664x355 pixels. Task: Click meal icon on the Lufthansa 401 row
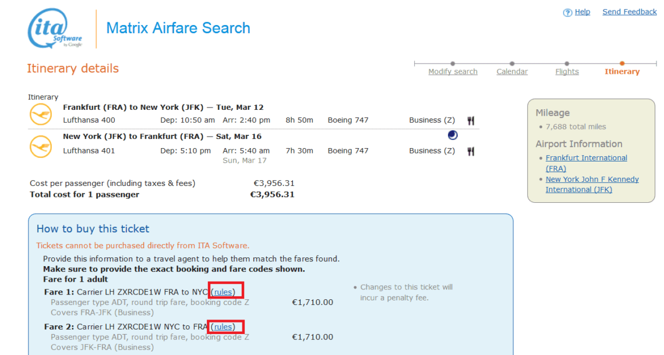471,151
